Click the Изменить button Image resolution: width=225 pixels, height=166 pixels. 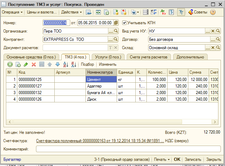[x=108, y=64]
